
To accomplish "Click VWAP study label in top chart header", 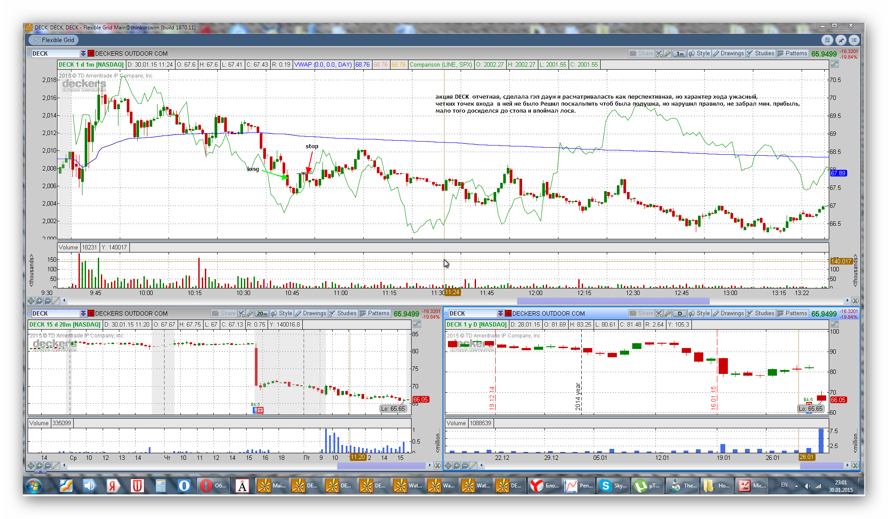I will 323,64.
